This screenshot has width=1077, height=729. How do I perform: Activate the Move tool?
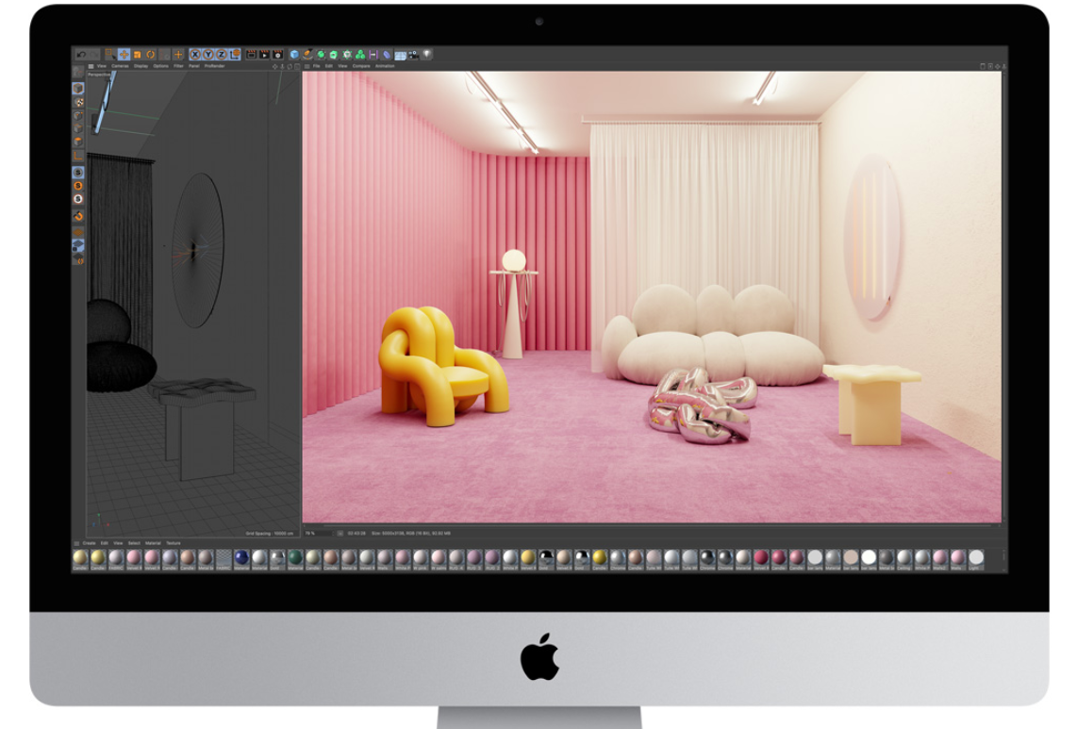pyautogui.click(x=124, y=55)
